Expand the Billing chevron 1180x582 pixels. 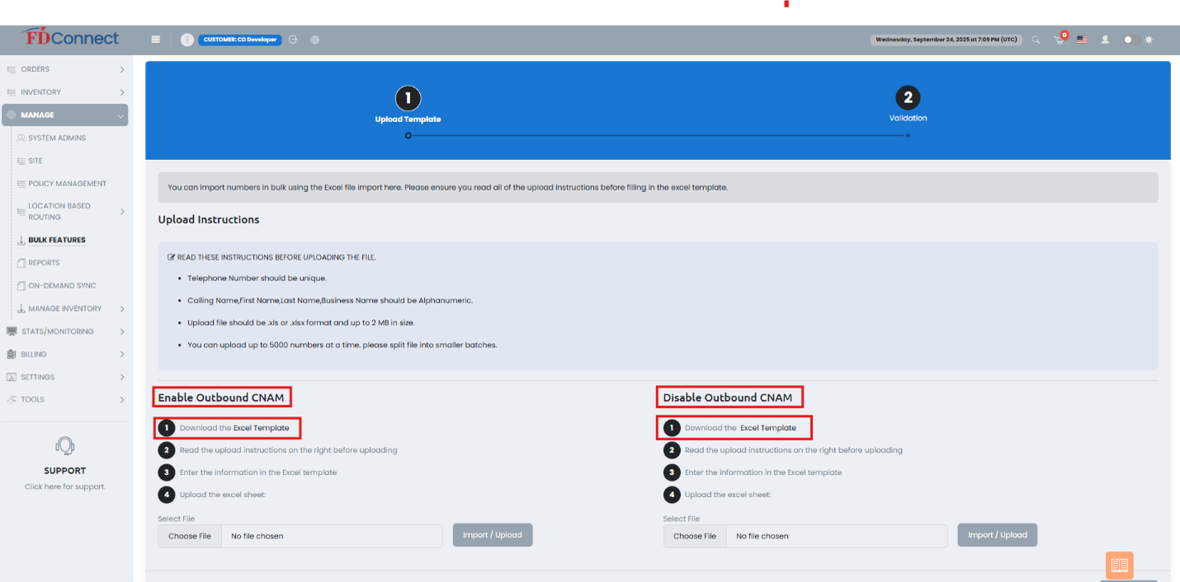click(122, 354)
